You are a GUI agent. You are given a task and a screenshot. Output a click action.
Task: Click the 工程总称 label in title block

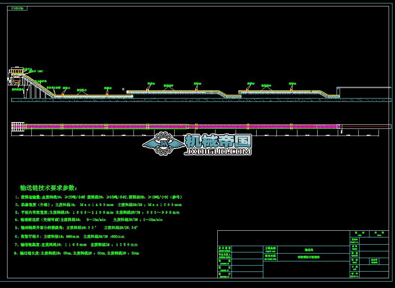point(270,249)
